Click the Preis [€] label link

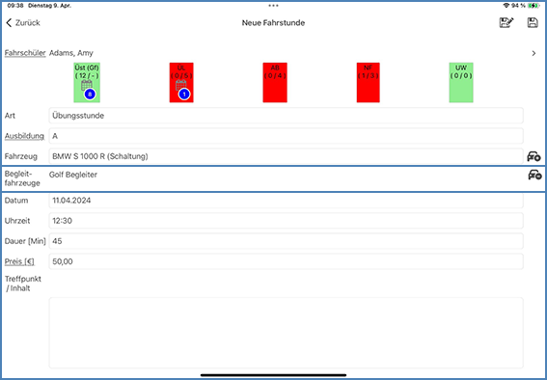[19, 261]
